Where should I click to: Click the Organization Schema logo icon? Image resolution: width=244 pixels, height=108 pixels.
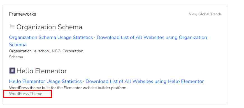(12, 26)
